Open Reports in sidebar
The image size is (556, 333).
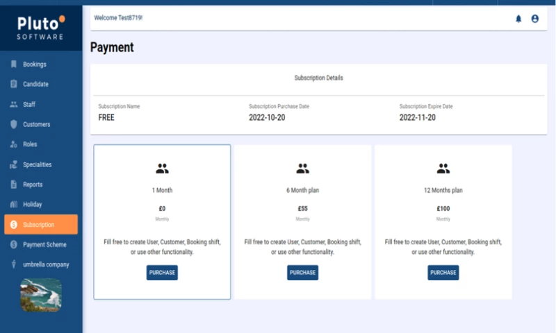coord(41,185)
